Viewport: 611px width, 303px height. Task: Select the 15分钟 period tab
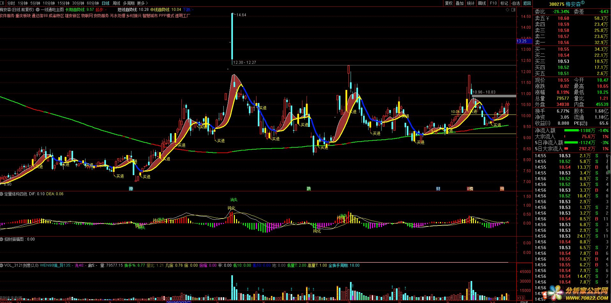click(x=63, y=3)
